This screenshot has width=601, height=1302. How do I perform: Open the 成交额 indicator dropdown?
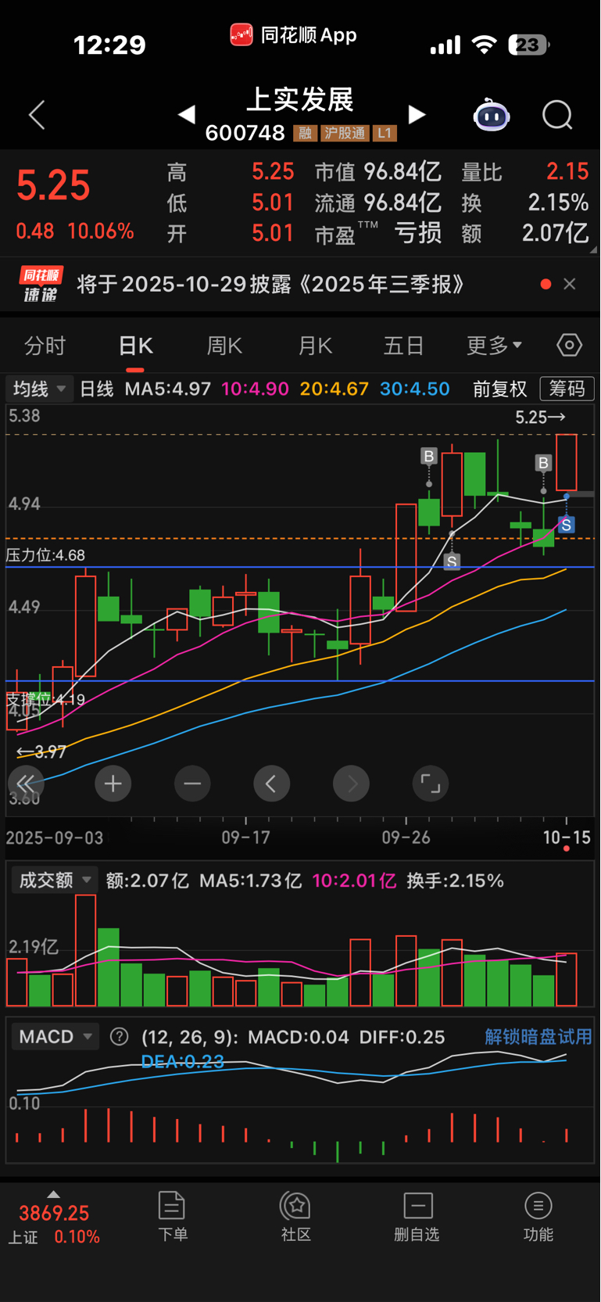pos(55,881)
